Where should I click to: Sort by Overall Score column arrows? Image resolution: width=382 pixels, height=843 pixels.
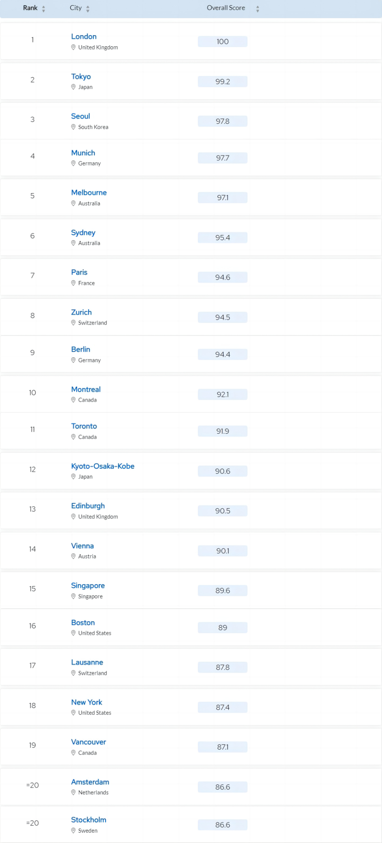(257, 9)
